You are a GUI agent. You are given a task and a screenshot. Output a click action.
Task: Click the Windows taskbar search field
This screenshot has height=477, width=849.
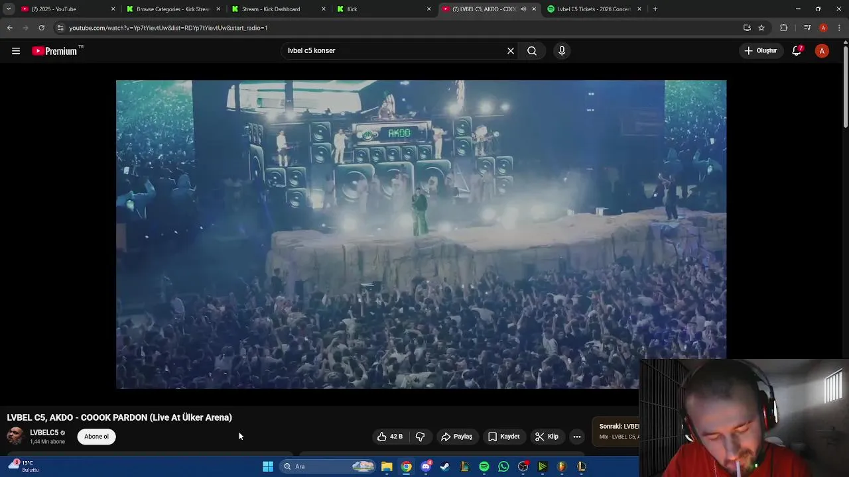pos(328,466)
